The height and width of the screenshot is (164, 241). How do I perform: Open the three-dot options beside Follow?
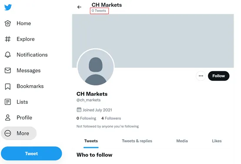201,76
